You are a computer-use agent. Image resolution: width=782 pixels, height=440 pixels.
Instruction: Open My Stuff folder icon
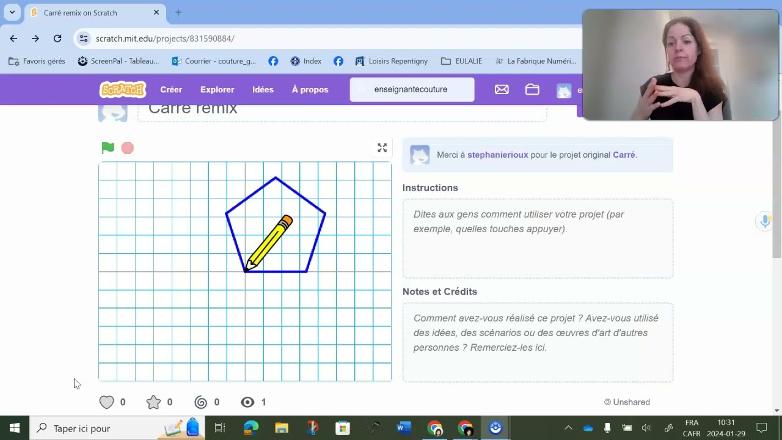pos(532,89)
